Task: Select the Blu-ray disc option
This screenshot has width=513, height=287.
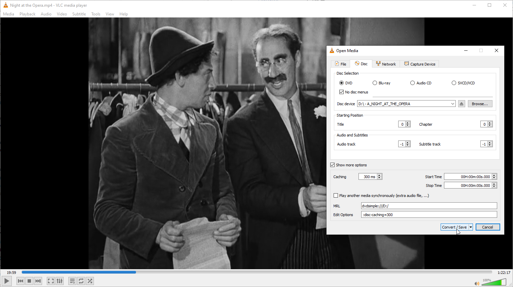Action: 375,83
